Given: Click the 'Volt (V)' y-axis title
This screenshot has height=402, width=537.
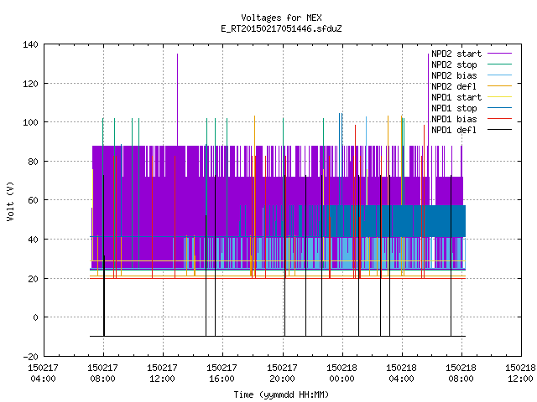Looking at the screenshot, I should [x=11, y=201].
